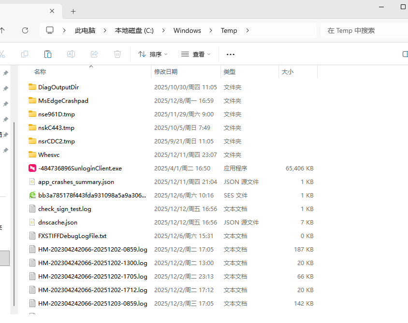Navigate to Windows via the breadcrumb
This screenshot has width=408, height=323.
click(x=187, y=30)
